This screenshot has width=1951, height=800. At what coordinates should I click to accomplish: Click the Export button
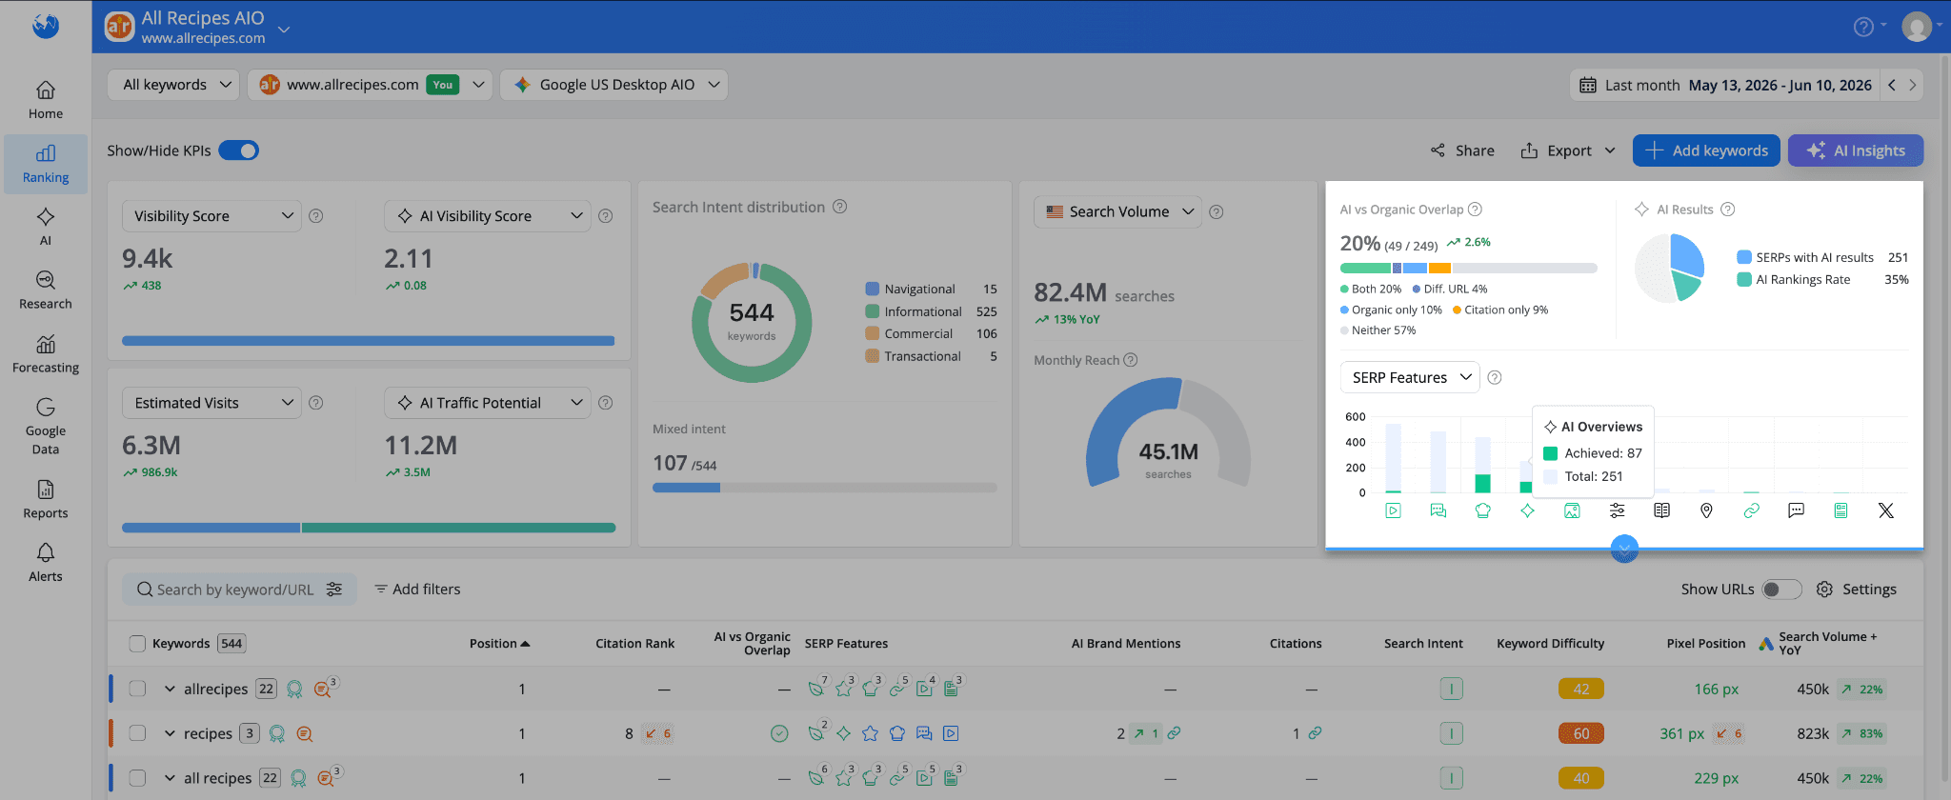(1568, 150)
